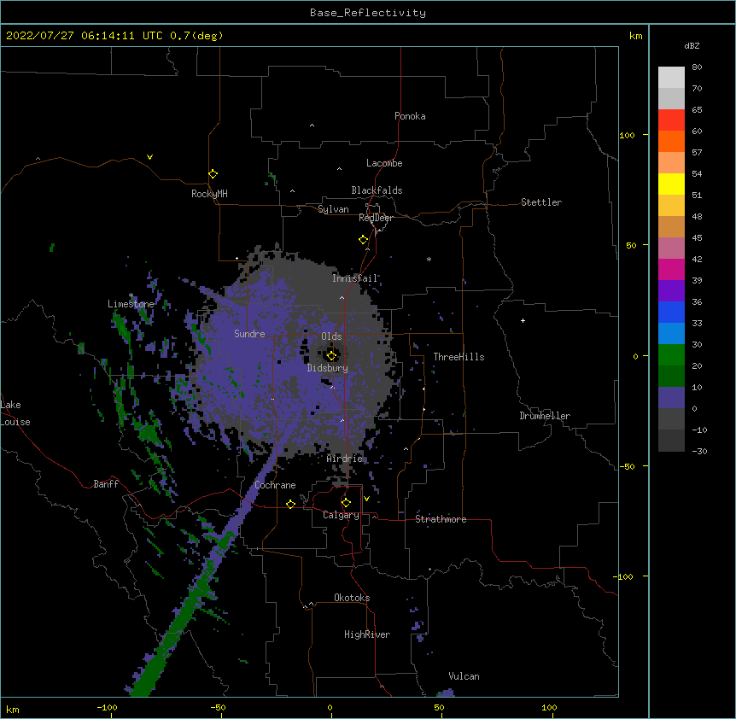
Task: Click the yellow diamond marker below Cochrane
Action: pyautogui.click(x=290, y=504)
